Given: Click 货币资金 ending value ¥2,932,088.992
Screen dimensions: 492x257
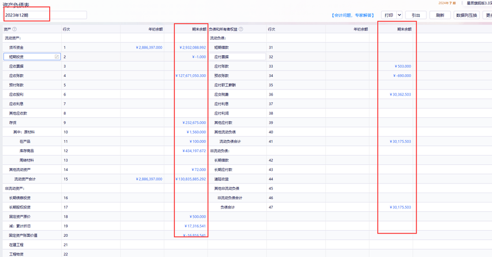Looking at the screenshot, I should click(x=192, y=47).
